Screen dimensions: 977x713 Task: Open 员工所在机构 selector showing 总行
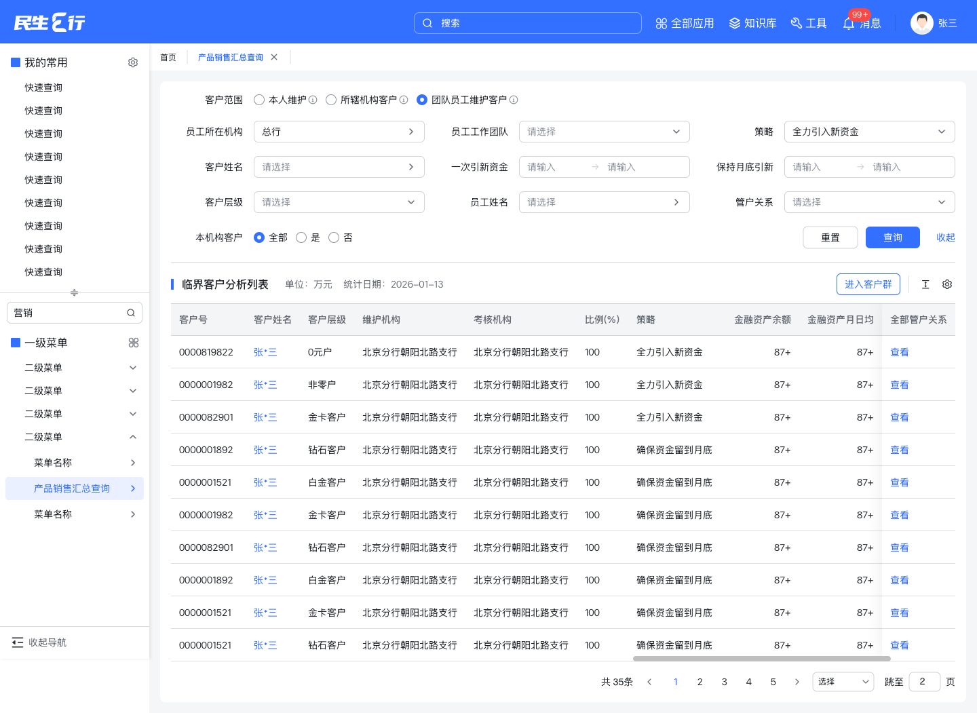[339, 132]
